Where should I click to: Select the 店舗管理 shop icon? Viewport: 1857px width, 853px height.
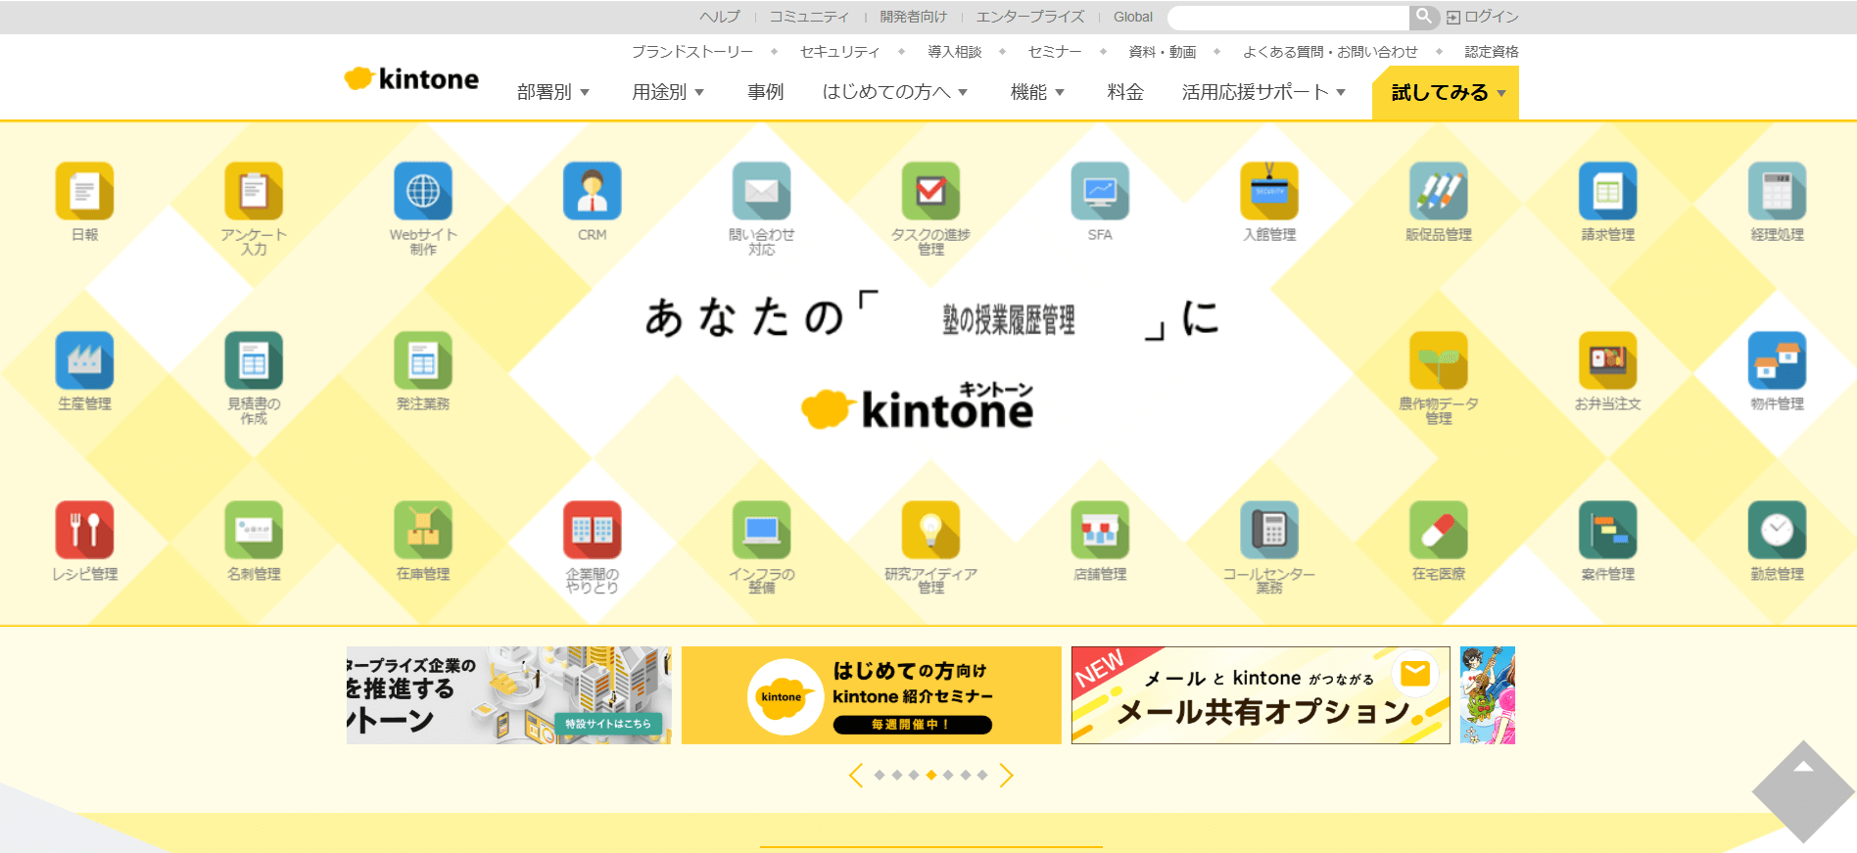pyautogui.click(x=1100, y=530)
